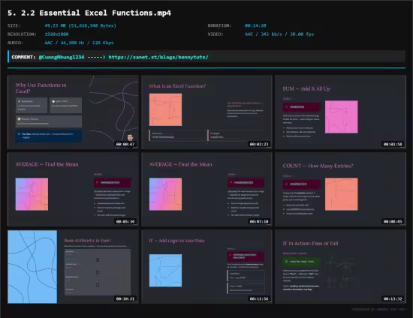Screen dimensions: 413x318
Task: Click the pink square in the SUM slide
Action: (x=342, y=117)
